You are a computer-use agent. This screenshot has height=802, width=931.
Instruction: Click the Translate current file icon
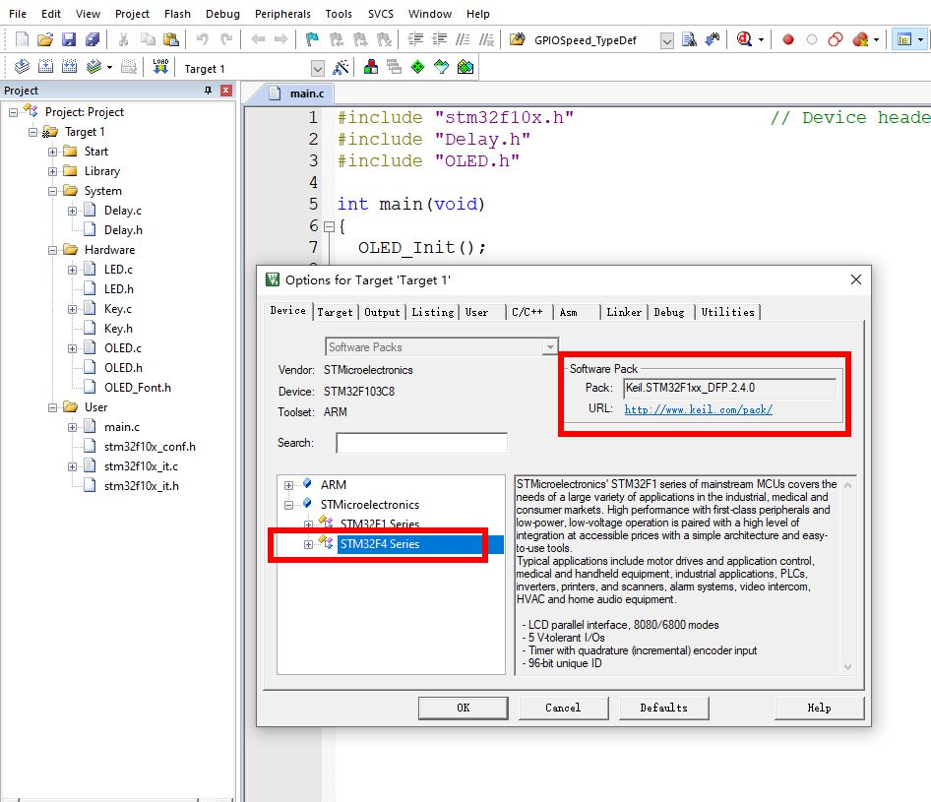(x=22, y=67)
